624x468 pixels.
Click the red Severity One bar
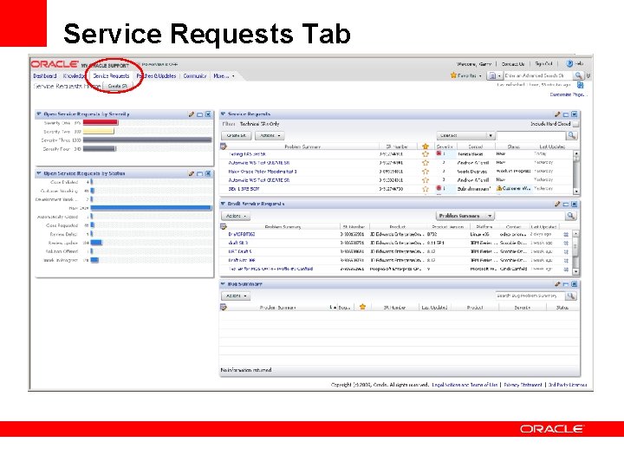101,122
